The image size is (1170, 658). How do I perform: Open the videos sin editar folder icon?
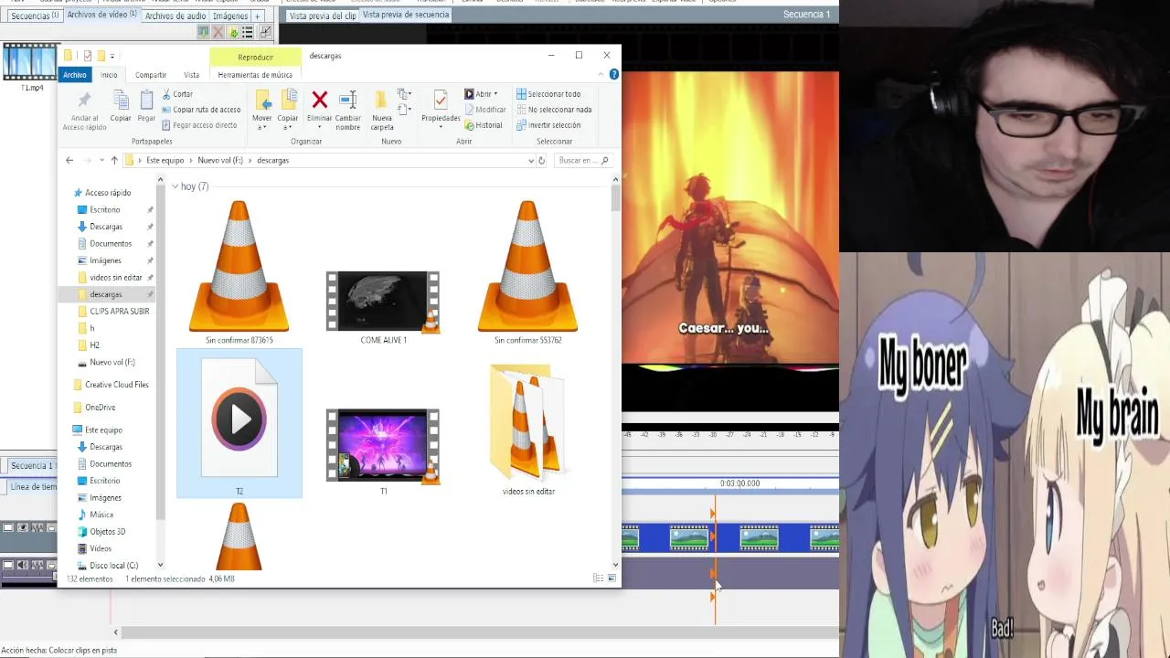[x=527, y=421]
